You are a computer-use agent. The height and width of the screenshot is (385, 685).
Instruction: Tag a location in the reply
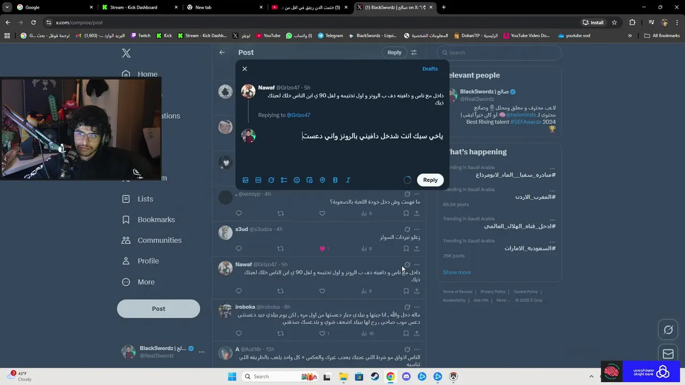click(x=323, y=180)
